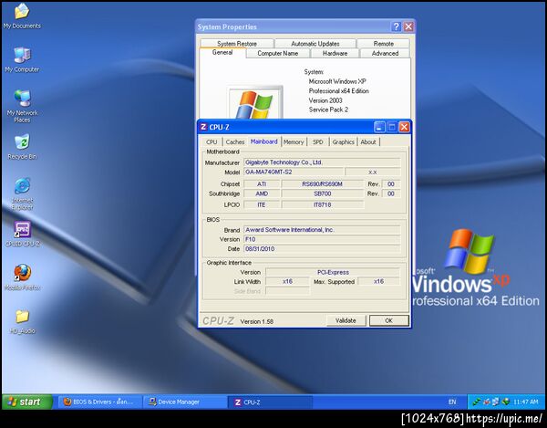Switch to the CPU tab in CPU-Z

212,142
